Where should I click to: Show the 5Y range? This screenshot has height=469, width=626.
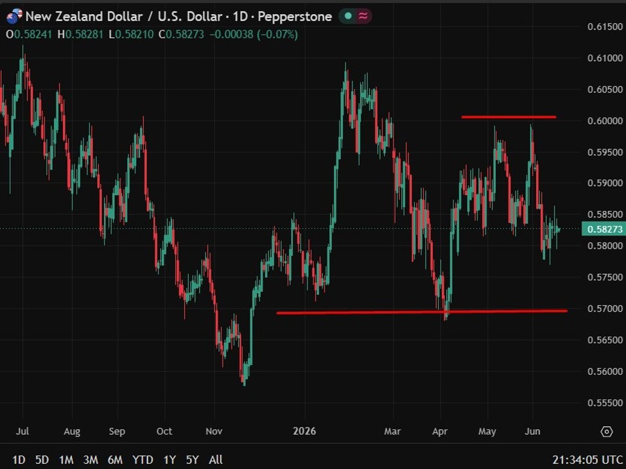coord(193,460)
